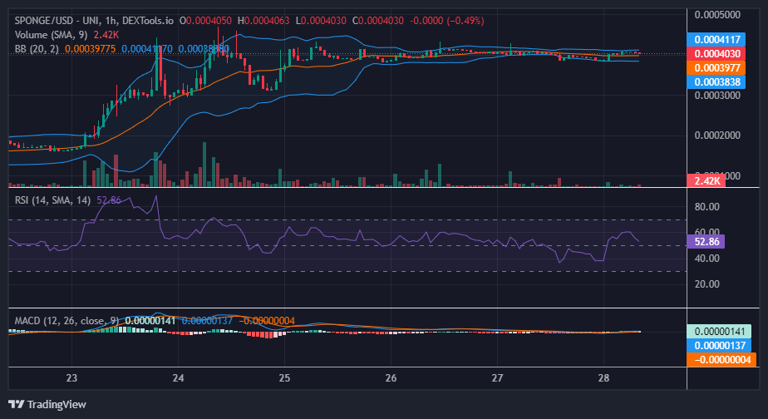Click date 26 on time axis
The height and width of the screenshot is (419, 768).
[391, 377]
